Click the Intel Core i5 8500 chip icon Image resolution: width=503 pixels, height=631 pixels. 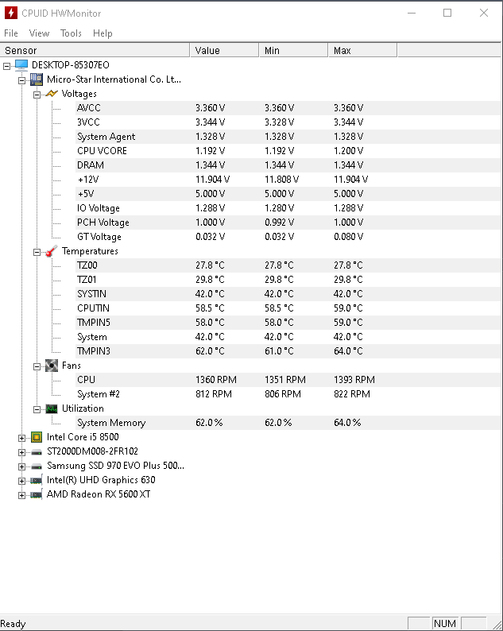(x=37, y=437)
